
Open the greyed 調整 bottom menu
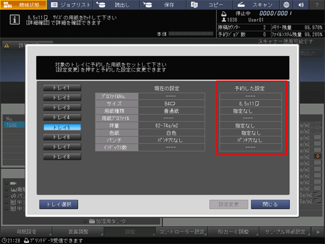pyautogui.click(x=129, y=232)
